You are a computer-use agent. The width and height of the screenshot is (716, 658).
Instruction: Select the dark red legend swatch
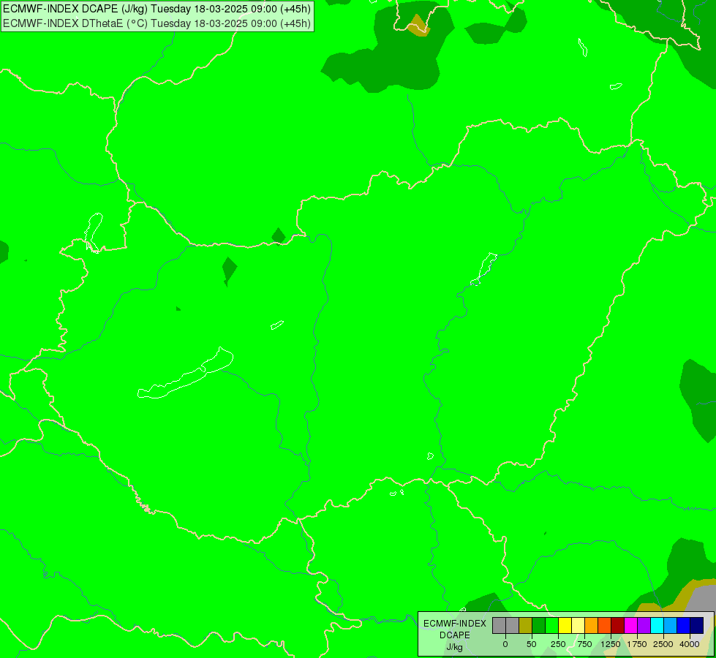[618, 625]
